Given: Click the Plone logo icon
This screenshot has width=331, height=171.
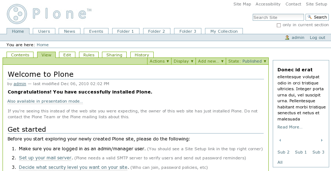Looking at the screenshot, I should [x=17, y=14].
